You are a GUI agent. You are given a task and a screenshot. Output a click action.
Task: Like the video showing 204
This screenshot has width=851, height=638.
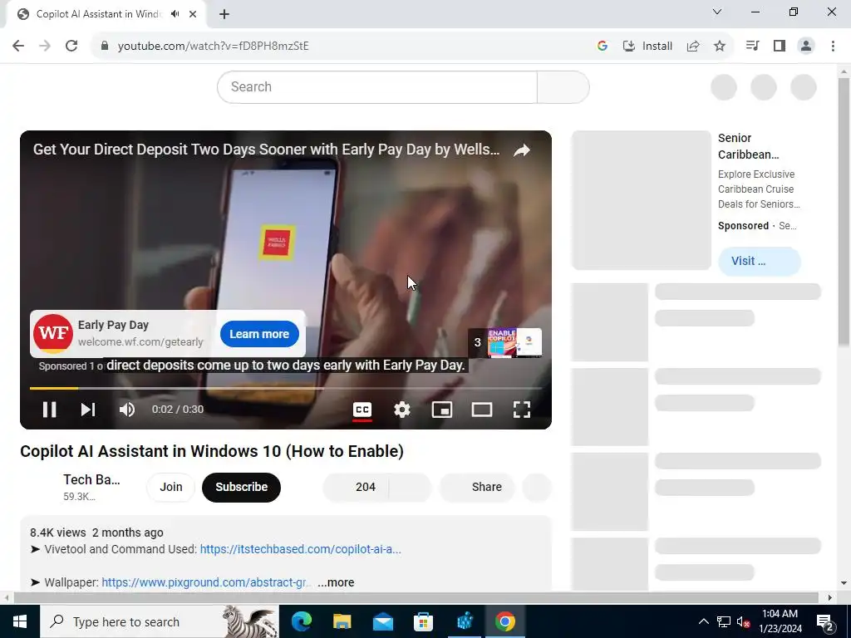356,487
